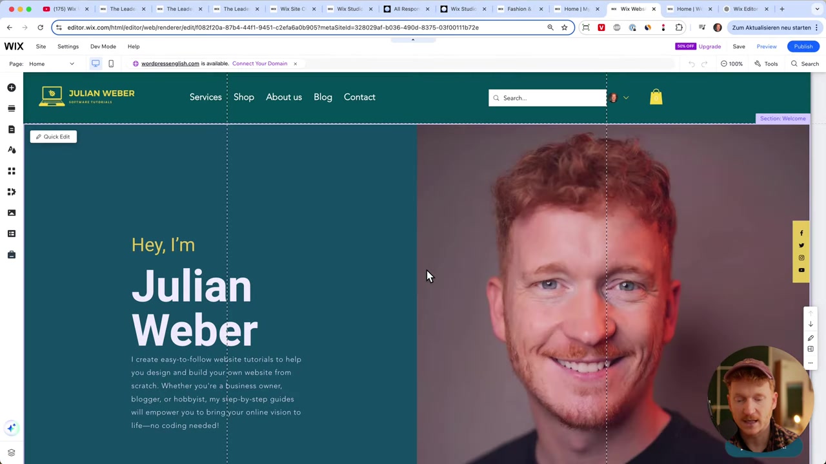Select the Shop nav item
Screen dimensions: 826x464
[244, 97]
